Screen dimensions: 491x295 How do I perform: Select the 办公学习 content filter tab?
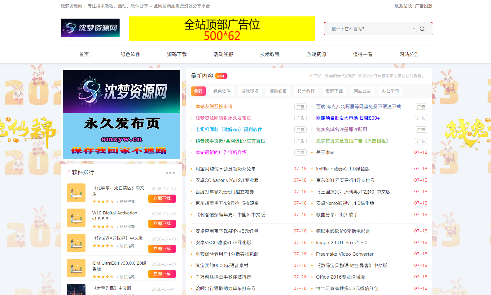click(390, 91)
